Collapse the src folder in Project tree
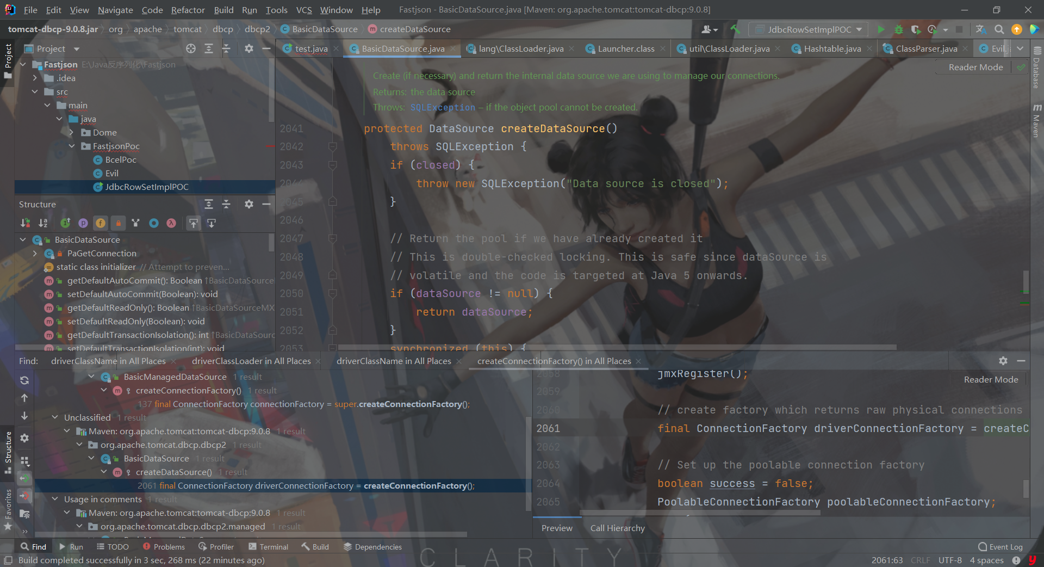Screen dimensions: 1044x567 [35, 92]
